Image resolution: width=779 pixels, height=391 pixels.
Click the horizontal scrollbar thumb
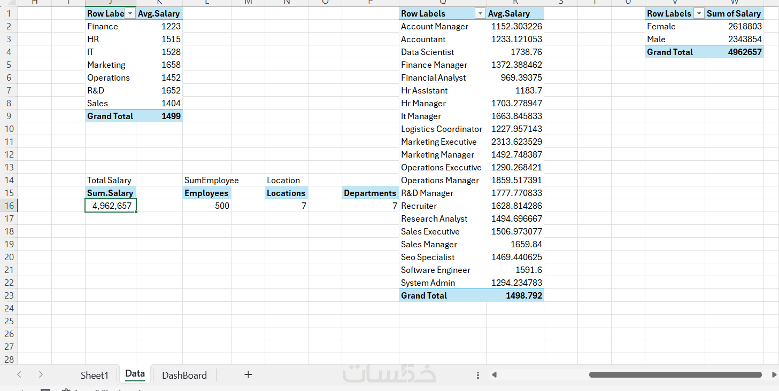675,375
